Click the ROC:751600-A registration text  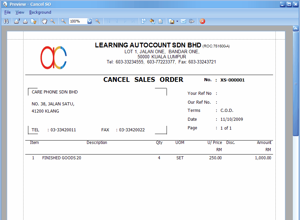coord(216,46)
